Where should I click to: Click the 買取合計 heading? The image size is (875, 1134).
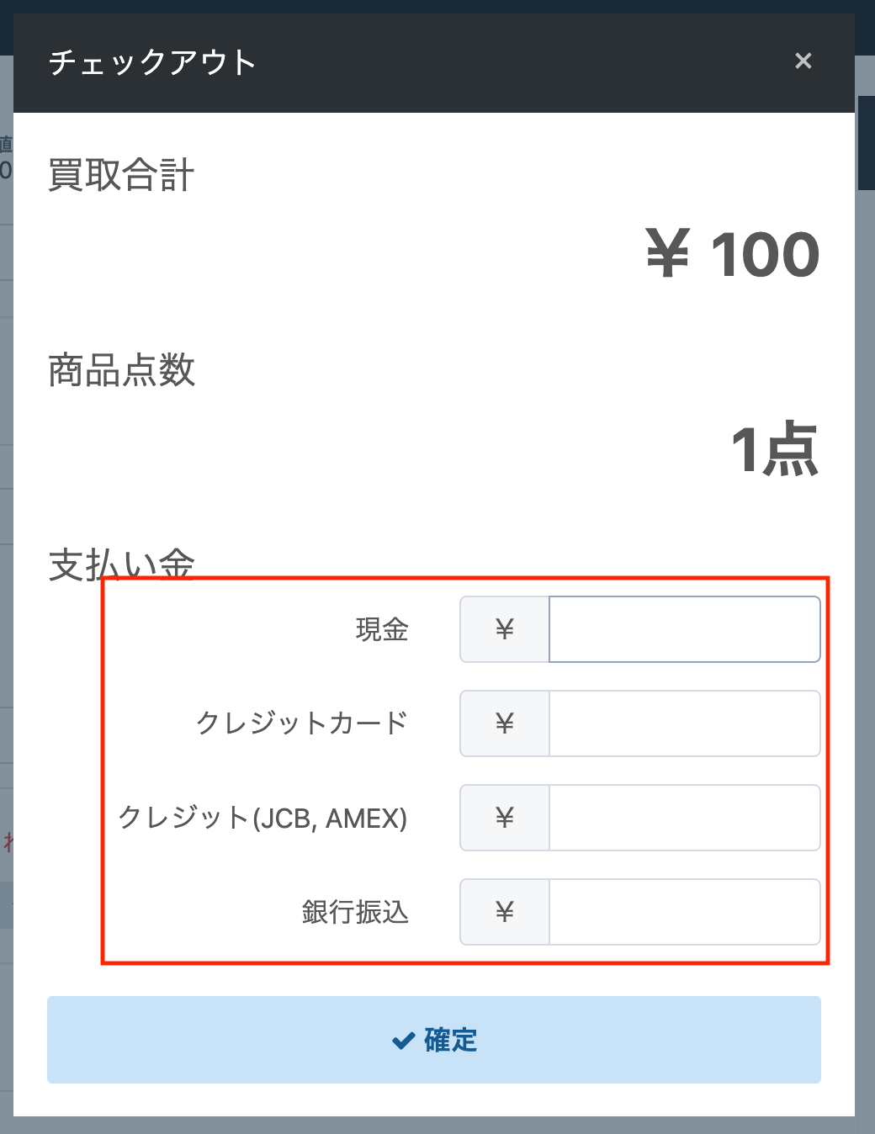[121, 175]
